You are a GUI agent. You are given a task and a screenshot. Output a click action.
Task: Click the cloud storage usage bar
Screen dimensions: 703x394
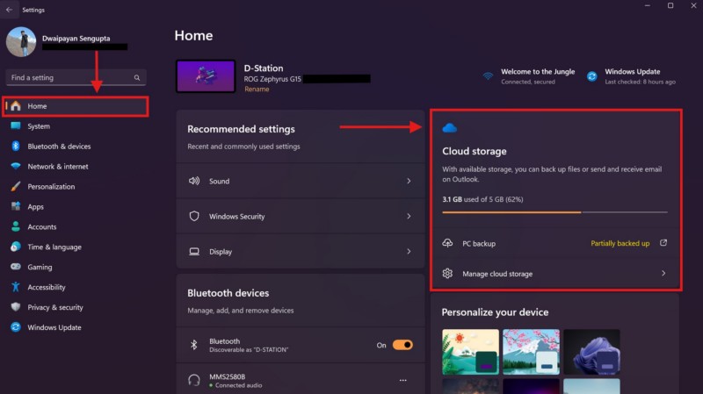554,212
